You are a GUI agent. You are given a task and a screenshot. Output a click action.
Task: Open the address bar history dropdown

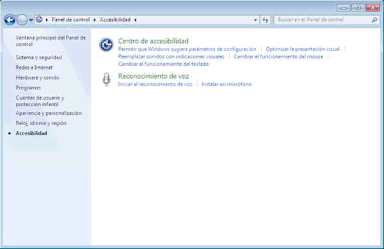click(x=255, y=20)
